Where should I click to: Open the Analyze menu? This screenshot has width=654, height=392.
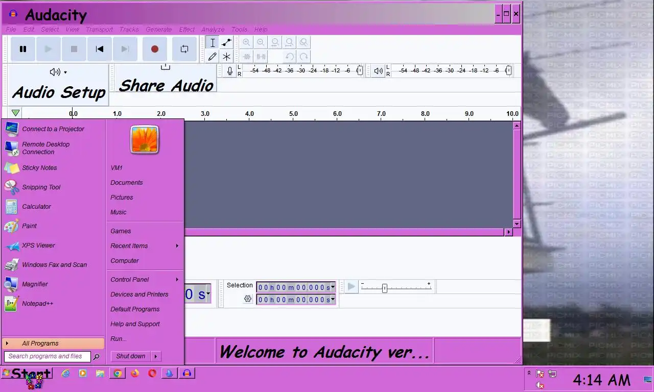(213, 30)
